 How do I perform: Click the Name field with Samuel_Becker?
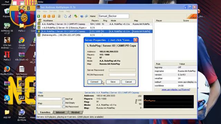point(114,16)
